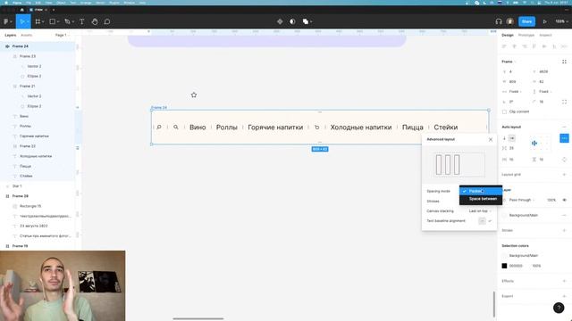Detach the Background/Main fill style
572x321 pixels.
[564, 215]
